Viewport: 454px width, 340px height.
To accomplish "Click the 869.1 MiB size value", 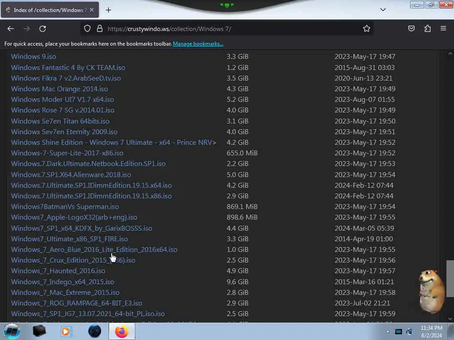I will click(242, 207).
